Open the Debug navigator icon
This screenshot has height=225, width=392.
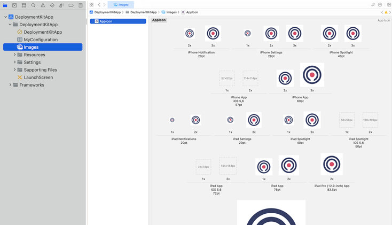click(61, 5)
